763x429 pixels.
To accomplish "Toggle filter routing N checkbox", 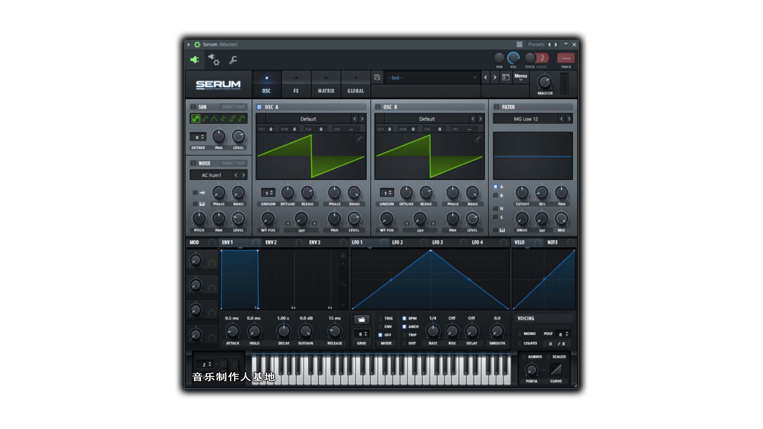I will click(496, 209).
